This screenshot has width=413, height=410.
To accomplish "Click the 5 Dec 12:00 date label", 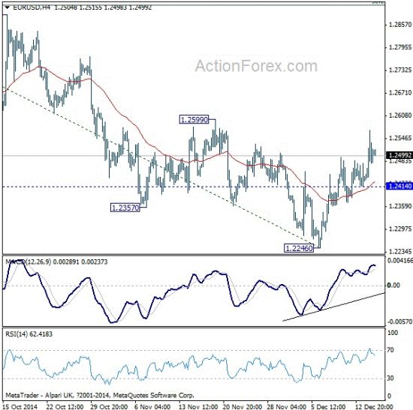I will tap(329, 406).
